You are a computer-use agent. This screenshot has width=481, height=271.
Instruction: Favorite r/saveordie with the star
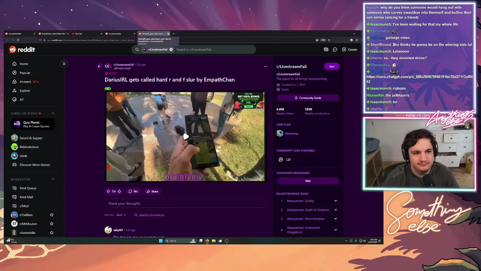52,233
